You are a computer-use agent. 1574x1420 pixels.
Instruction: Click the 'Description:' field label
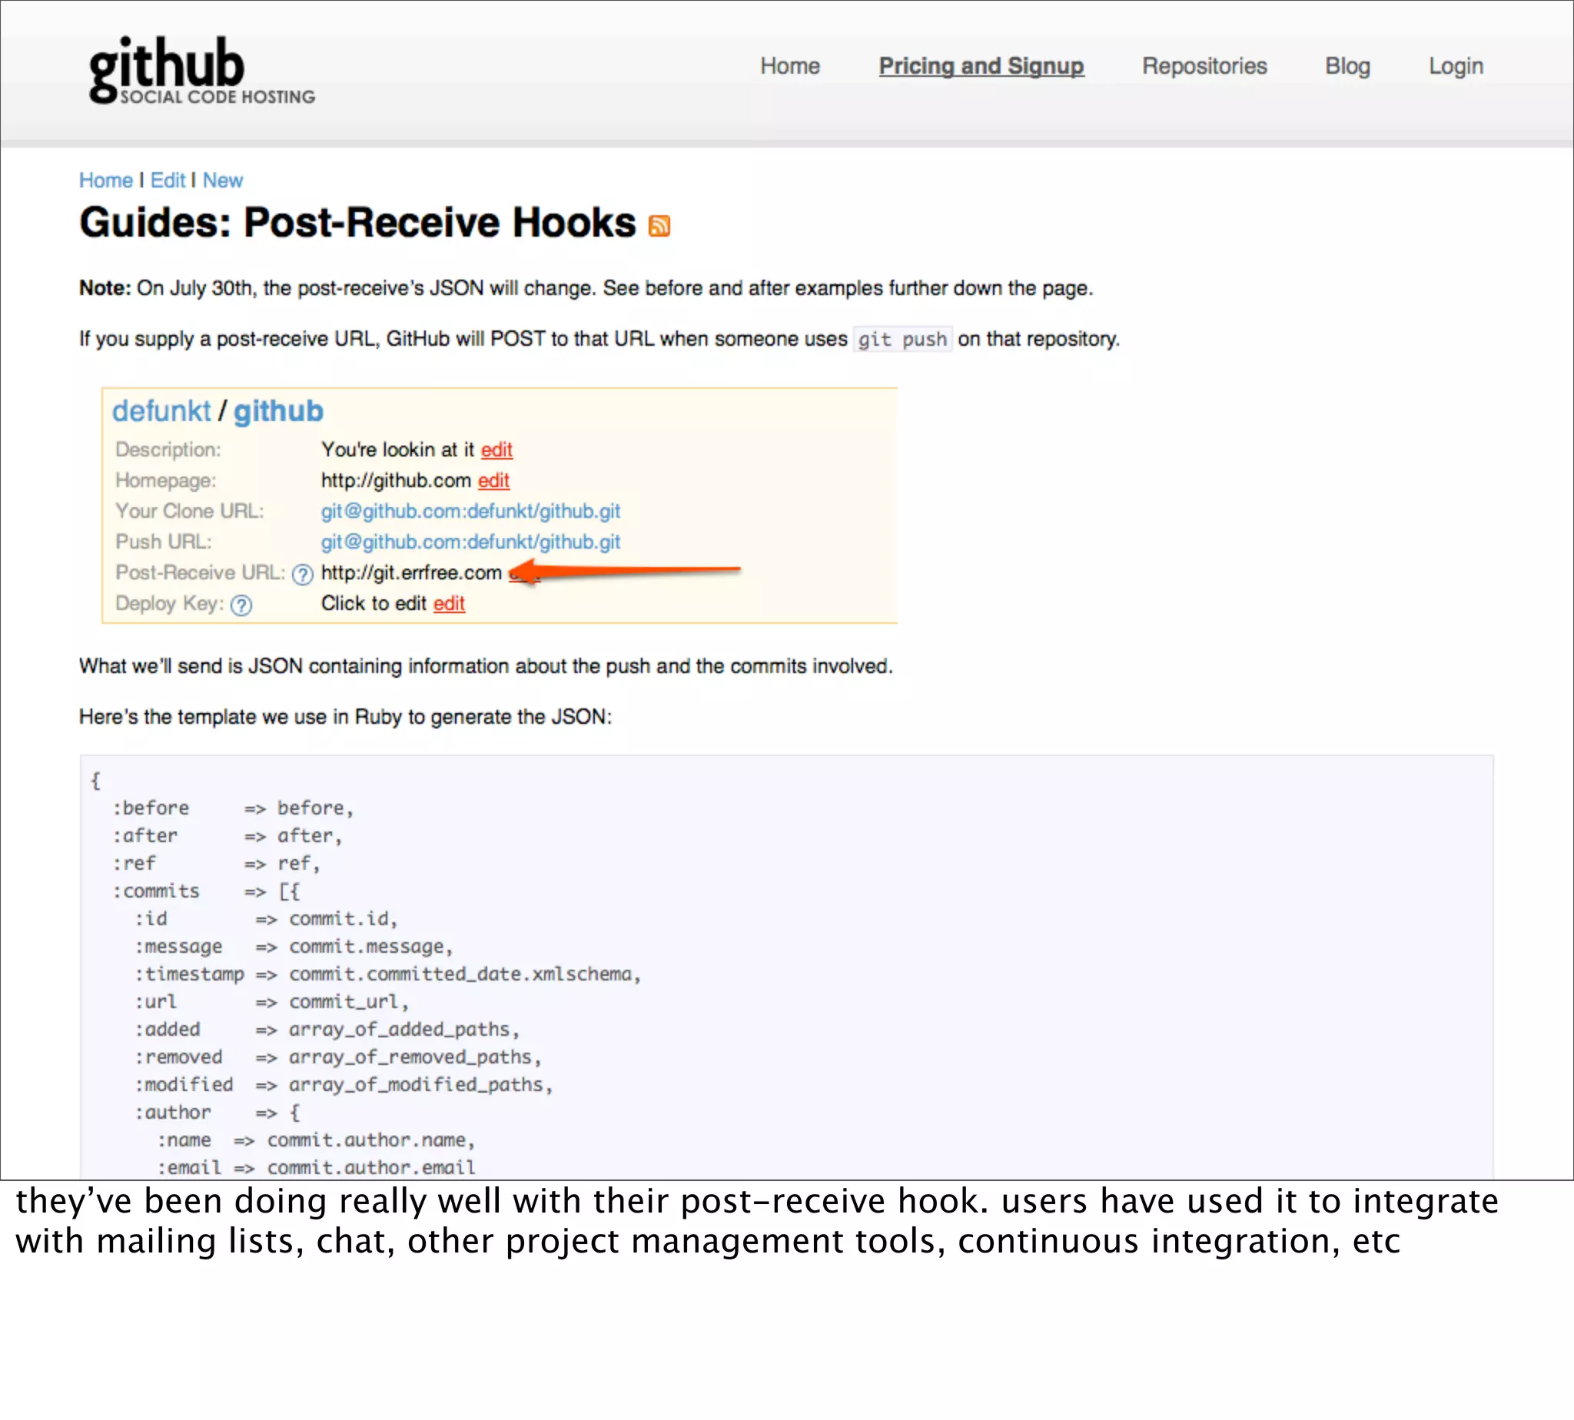coord(168,450)
